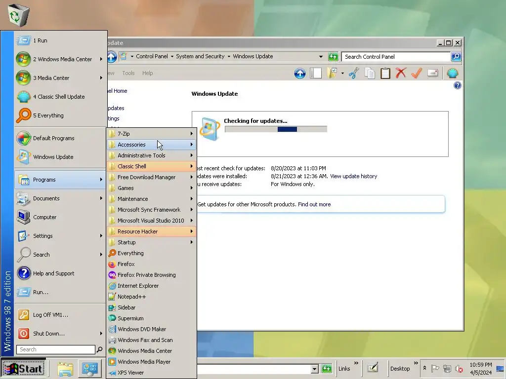
Task: Click the Start menu search box
Action: [55, 349]
